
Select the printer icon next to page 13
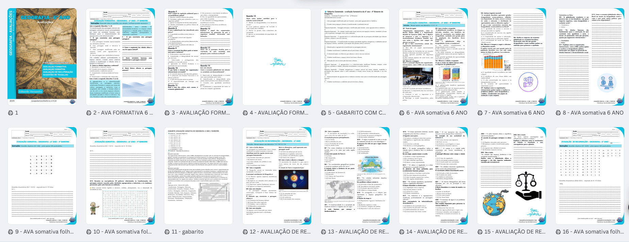pos(324,232)
